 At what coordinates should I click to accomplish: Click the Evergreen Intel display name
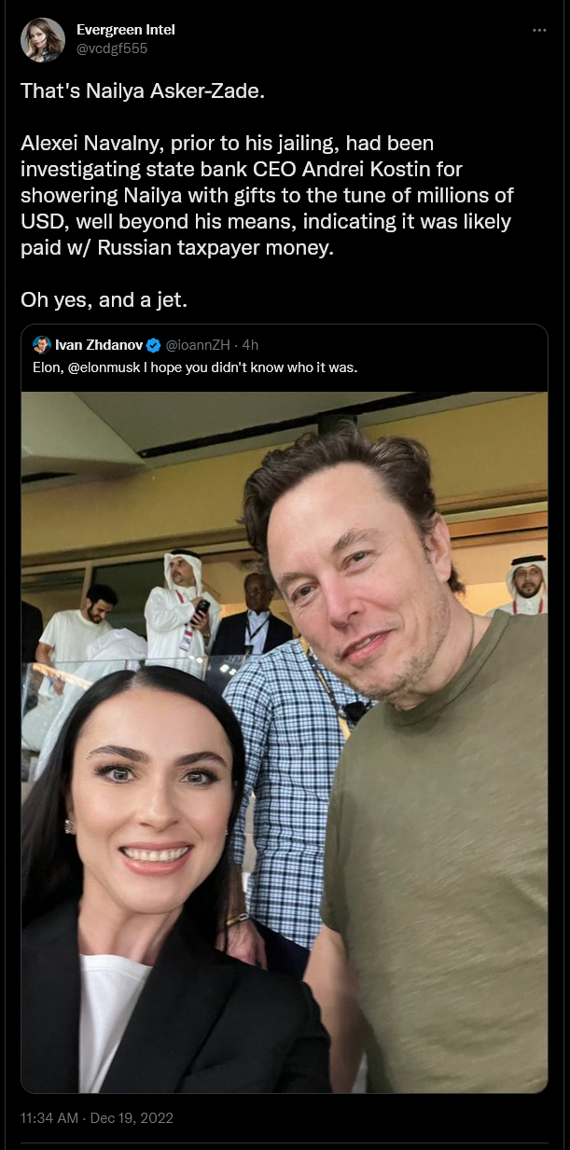(125, 30)
